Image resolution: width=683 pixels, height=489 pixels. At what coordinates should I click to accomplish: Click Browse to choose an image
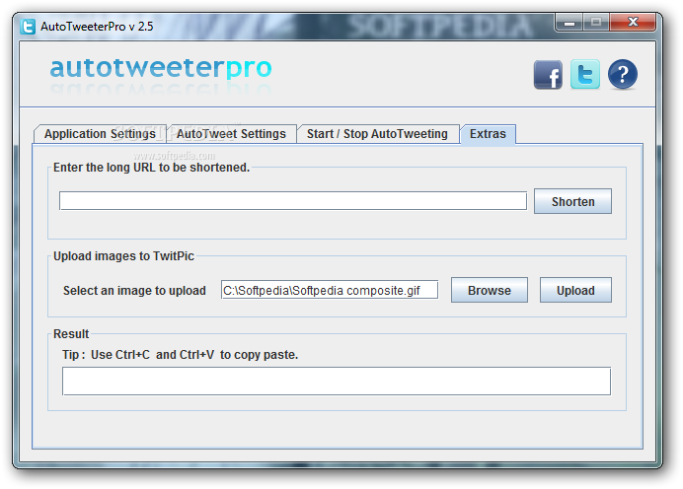(x=490, y=290)
